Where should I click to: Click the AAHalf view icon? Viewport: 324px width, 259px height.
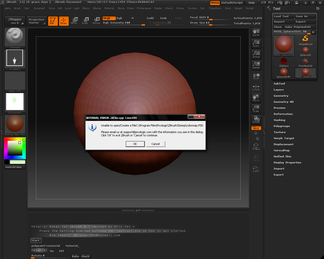tap(256, 65)
